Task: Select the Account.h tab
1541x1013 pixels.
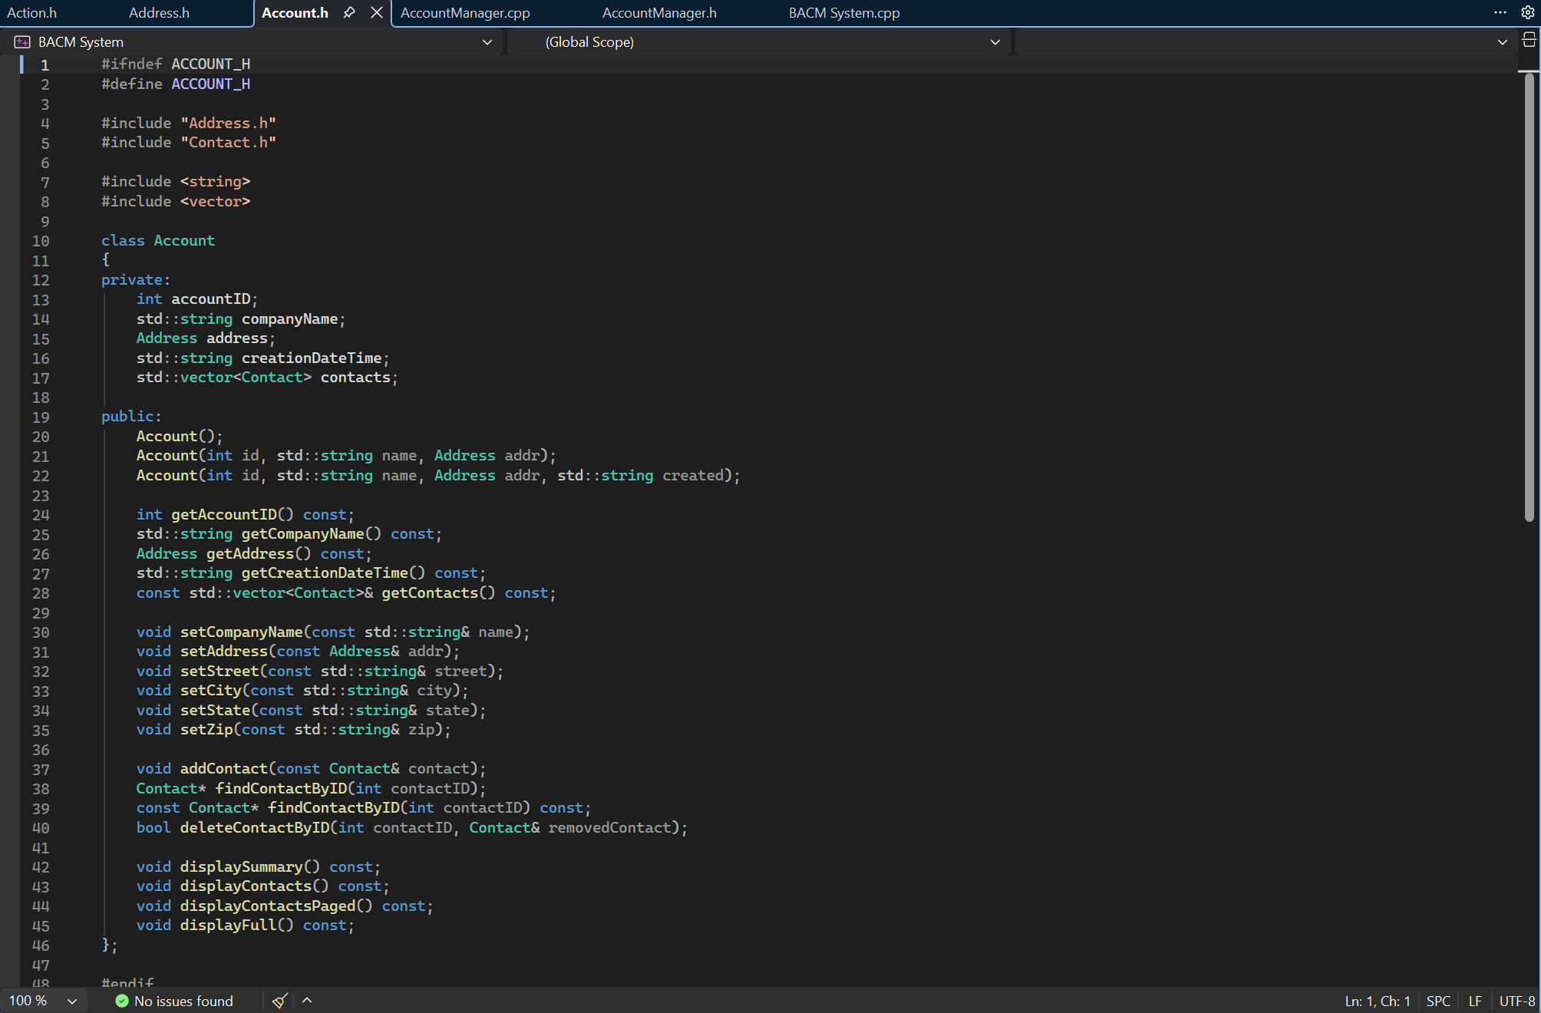Action: coord(295,13)
